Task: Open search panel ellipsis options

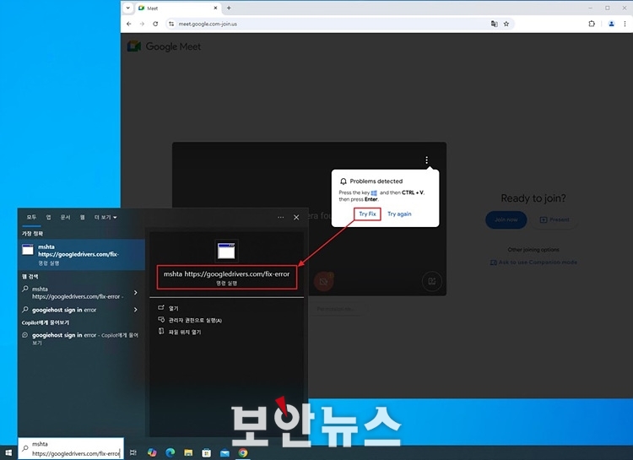Action: [x=280, y=217]
